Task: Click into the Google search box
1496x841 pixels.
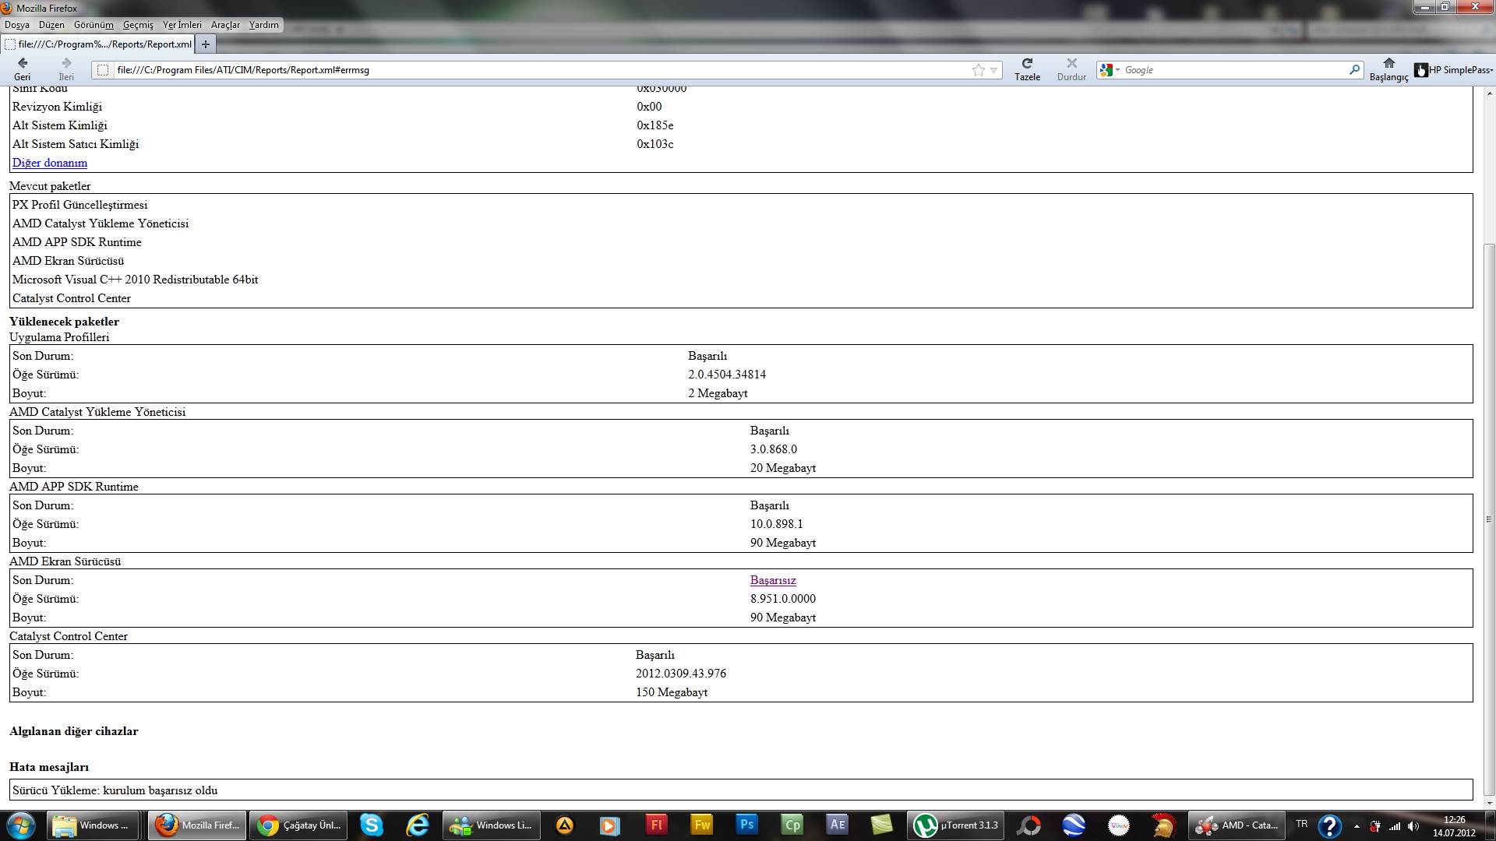Action: (1235, 70)
